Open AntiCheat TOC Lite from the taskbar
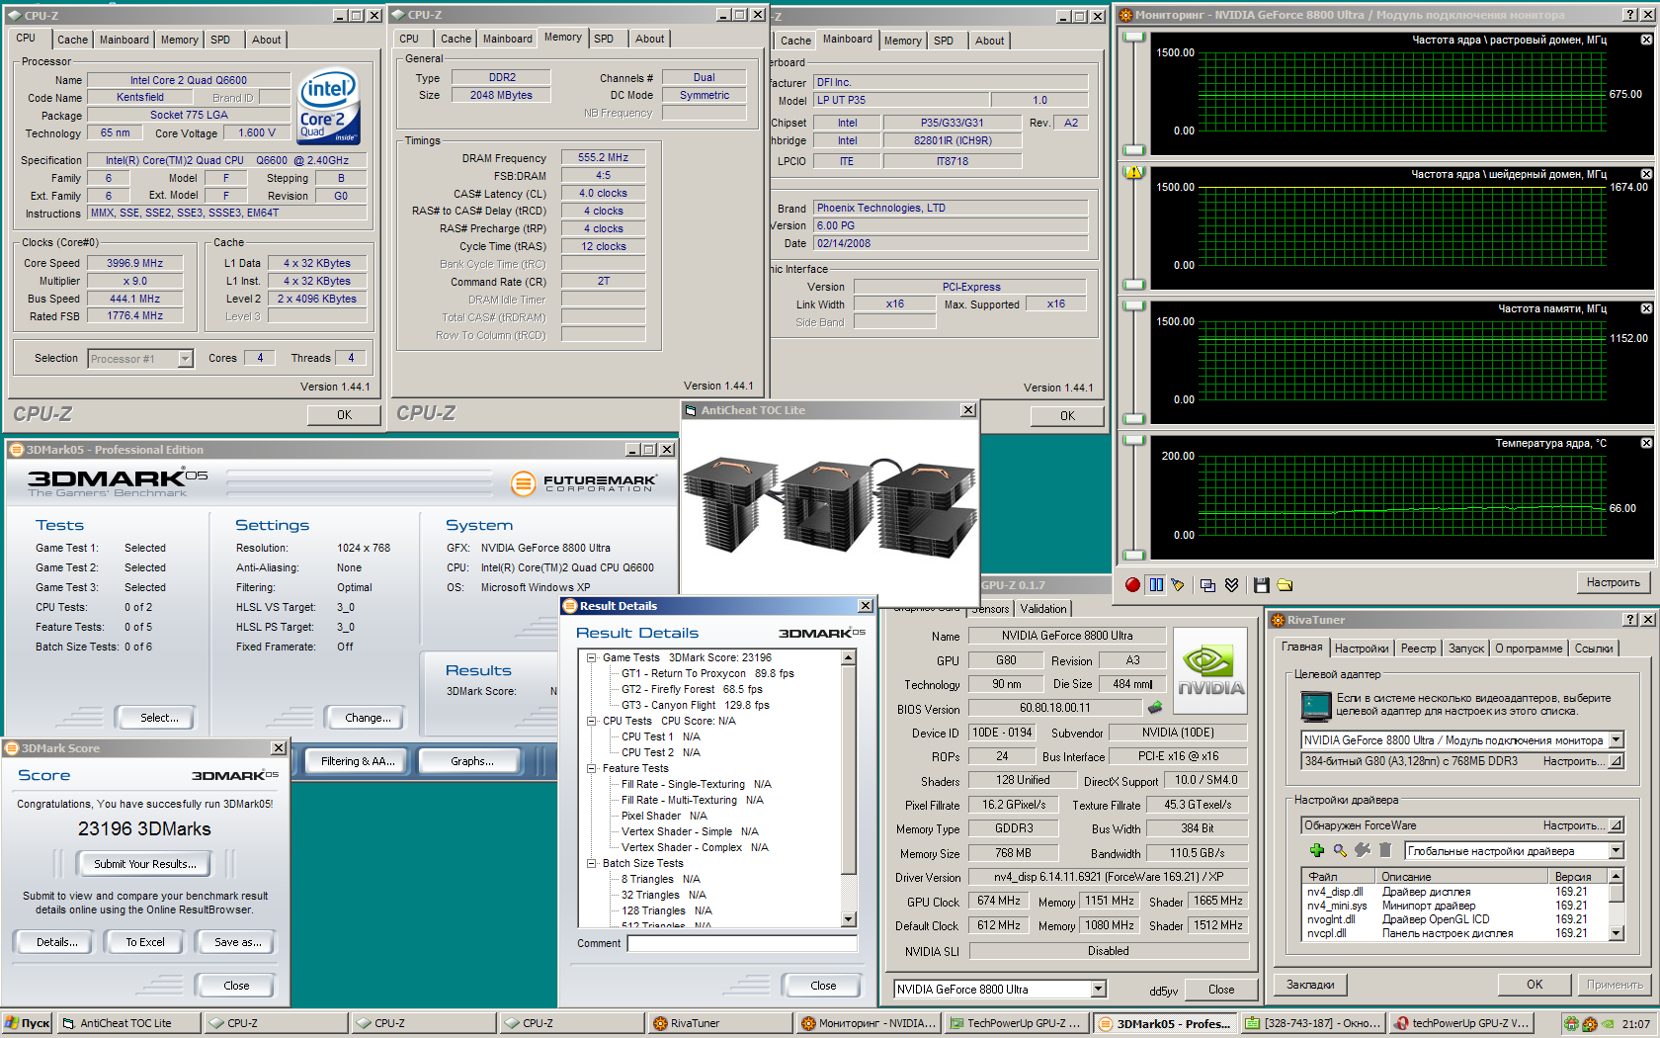 pyautogui.click(x=127, y=1023)
